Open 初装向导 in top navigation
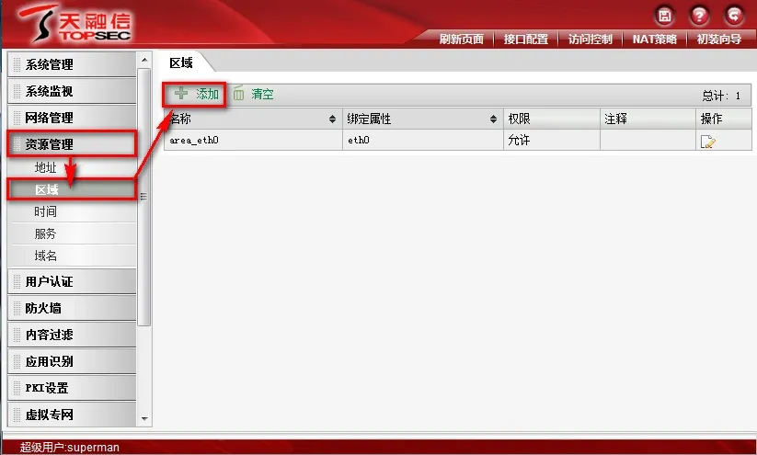This screenshot has width=757, height=455. [x=719, y=40]
